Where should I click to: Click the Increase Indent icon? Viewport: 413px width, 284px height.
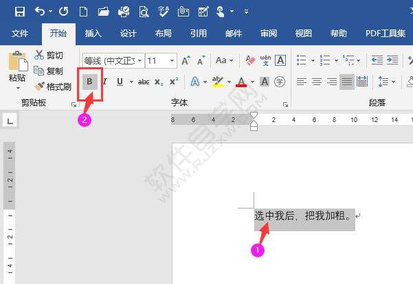tap(392, 60)
